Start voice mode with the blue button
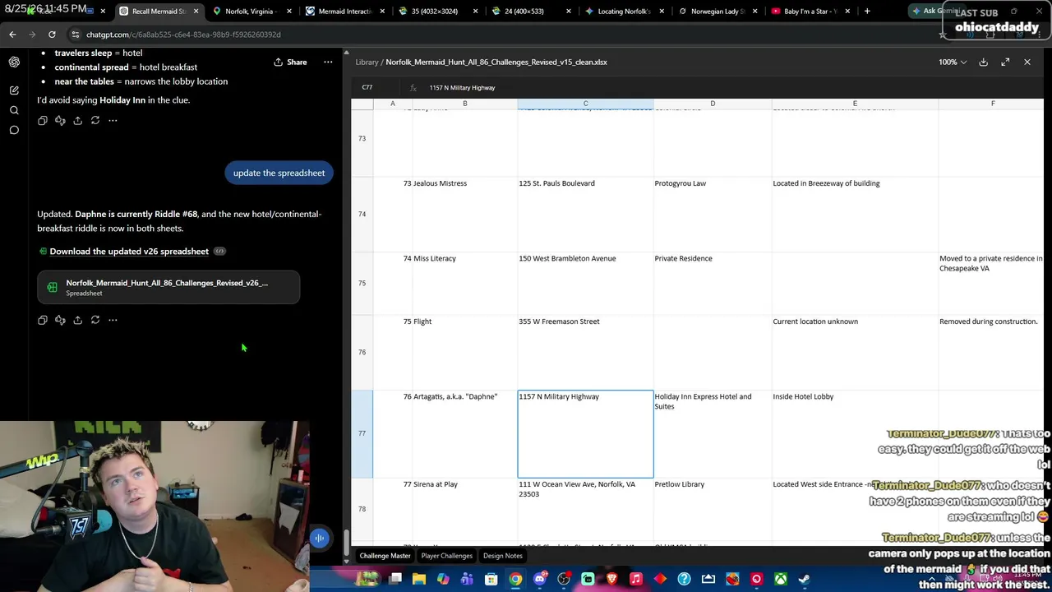Image resolution: width=1052 pixels, height=592 pixels. coord(320,538)
